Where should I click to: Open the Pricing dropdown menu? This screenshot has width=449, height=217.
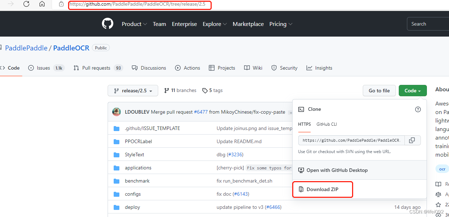pos(281,24)
